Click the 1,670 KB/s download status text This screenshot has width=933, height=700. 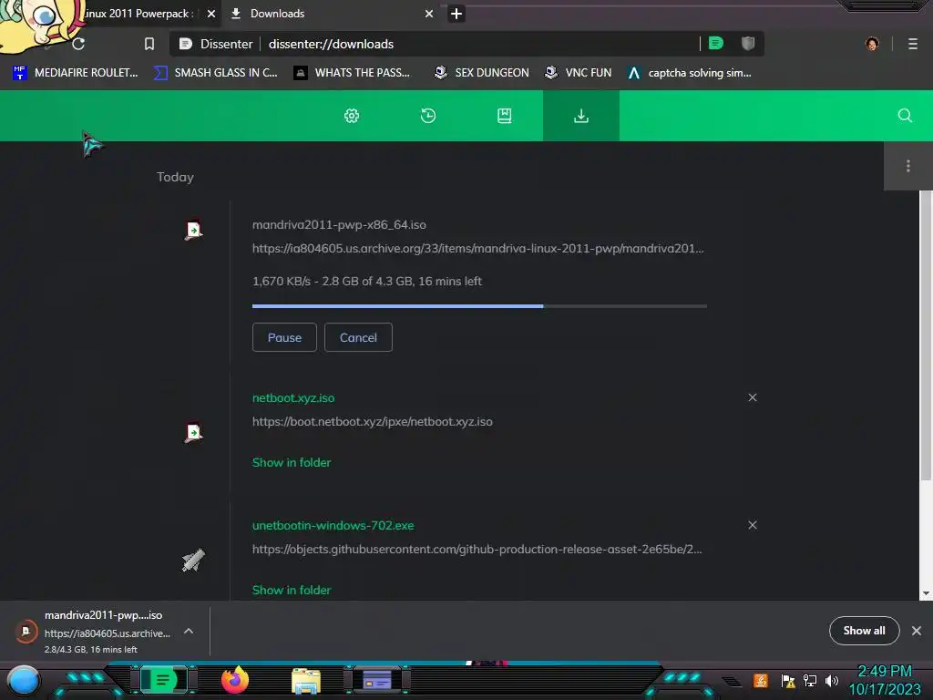367,281
